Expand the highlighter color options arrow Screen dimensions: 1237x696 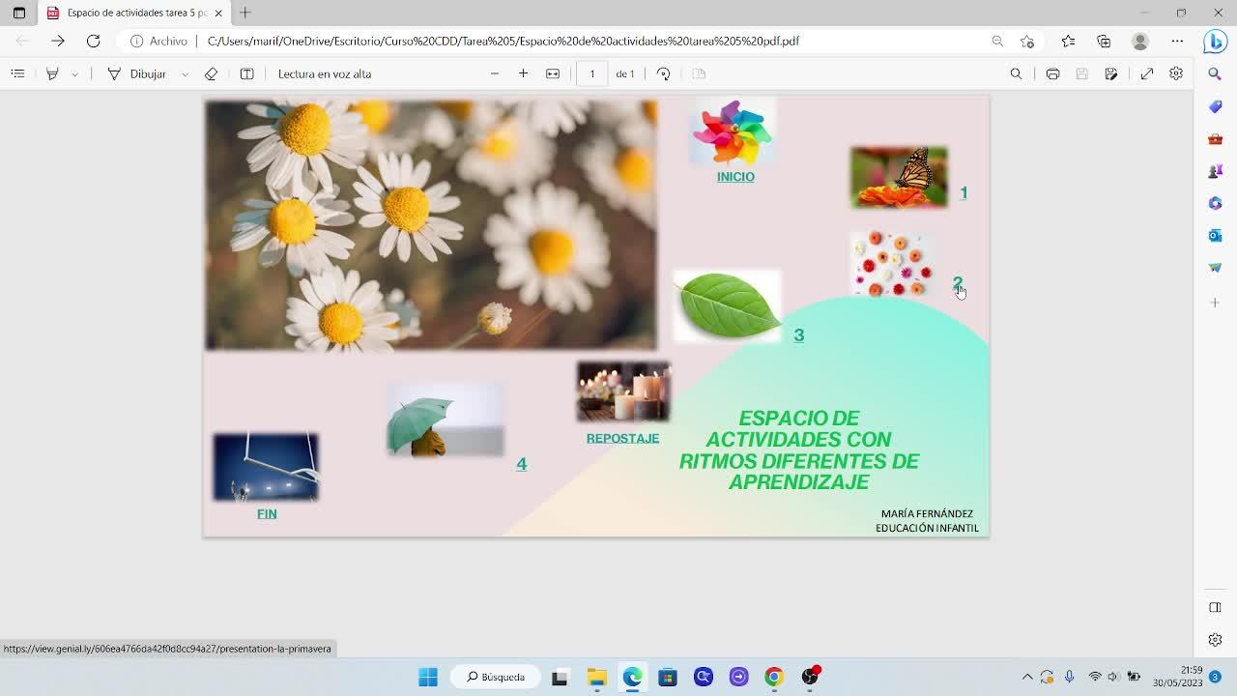point(74,74)
